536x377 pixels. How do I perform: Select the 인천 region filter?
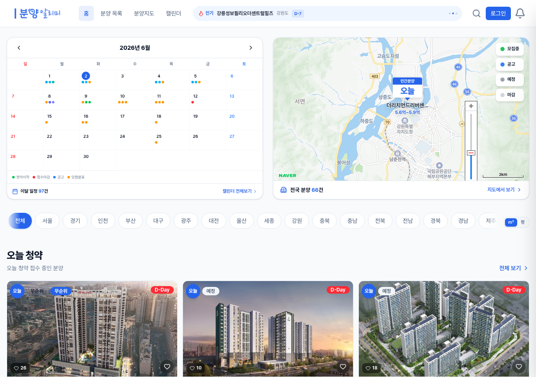coord(103,221)
